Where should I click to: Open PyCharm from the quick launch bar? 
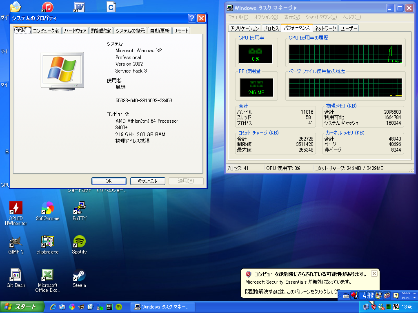point(109,307)
